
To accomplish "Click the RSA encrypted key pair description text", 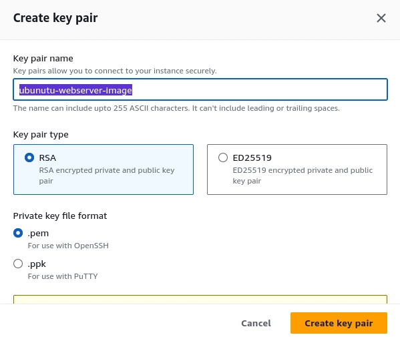I will (x=107, y=176).
